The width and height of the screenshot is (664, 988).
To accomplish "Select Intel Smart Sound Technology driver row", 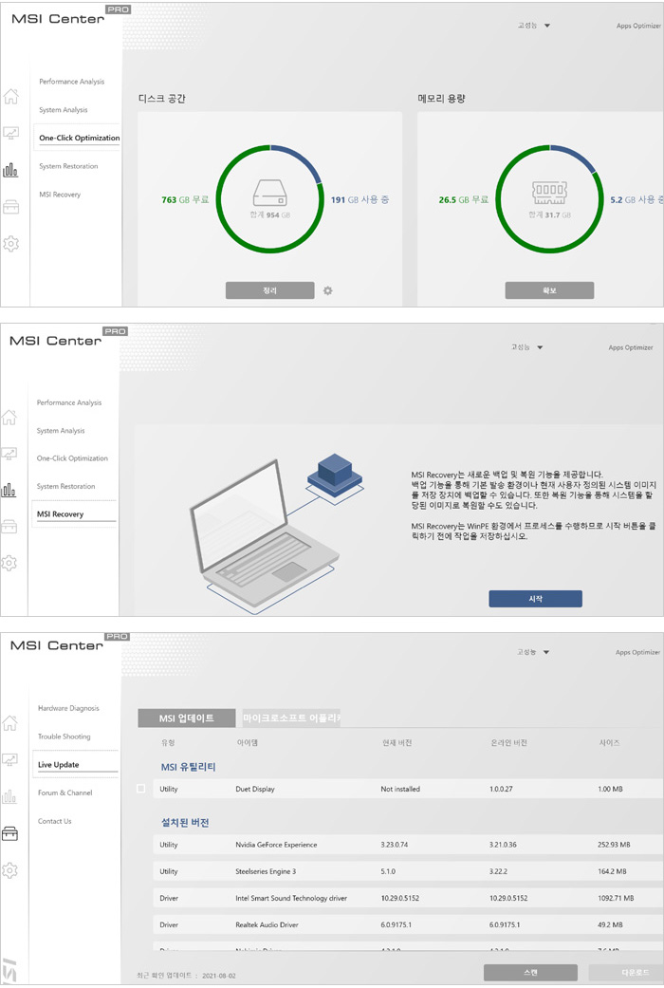I will 408,898.
